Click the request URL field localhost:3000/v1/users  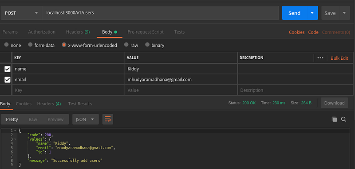160,13
